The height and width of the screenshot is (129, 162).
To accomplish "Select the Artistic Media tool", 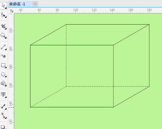I will click(3, 56).
